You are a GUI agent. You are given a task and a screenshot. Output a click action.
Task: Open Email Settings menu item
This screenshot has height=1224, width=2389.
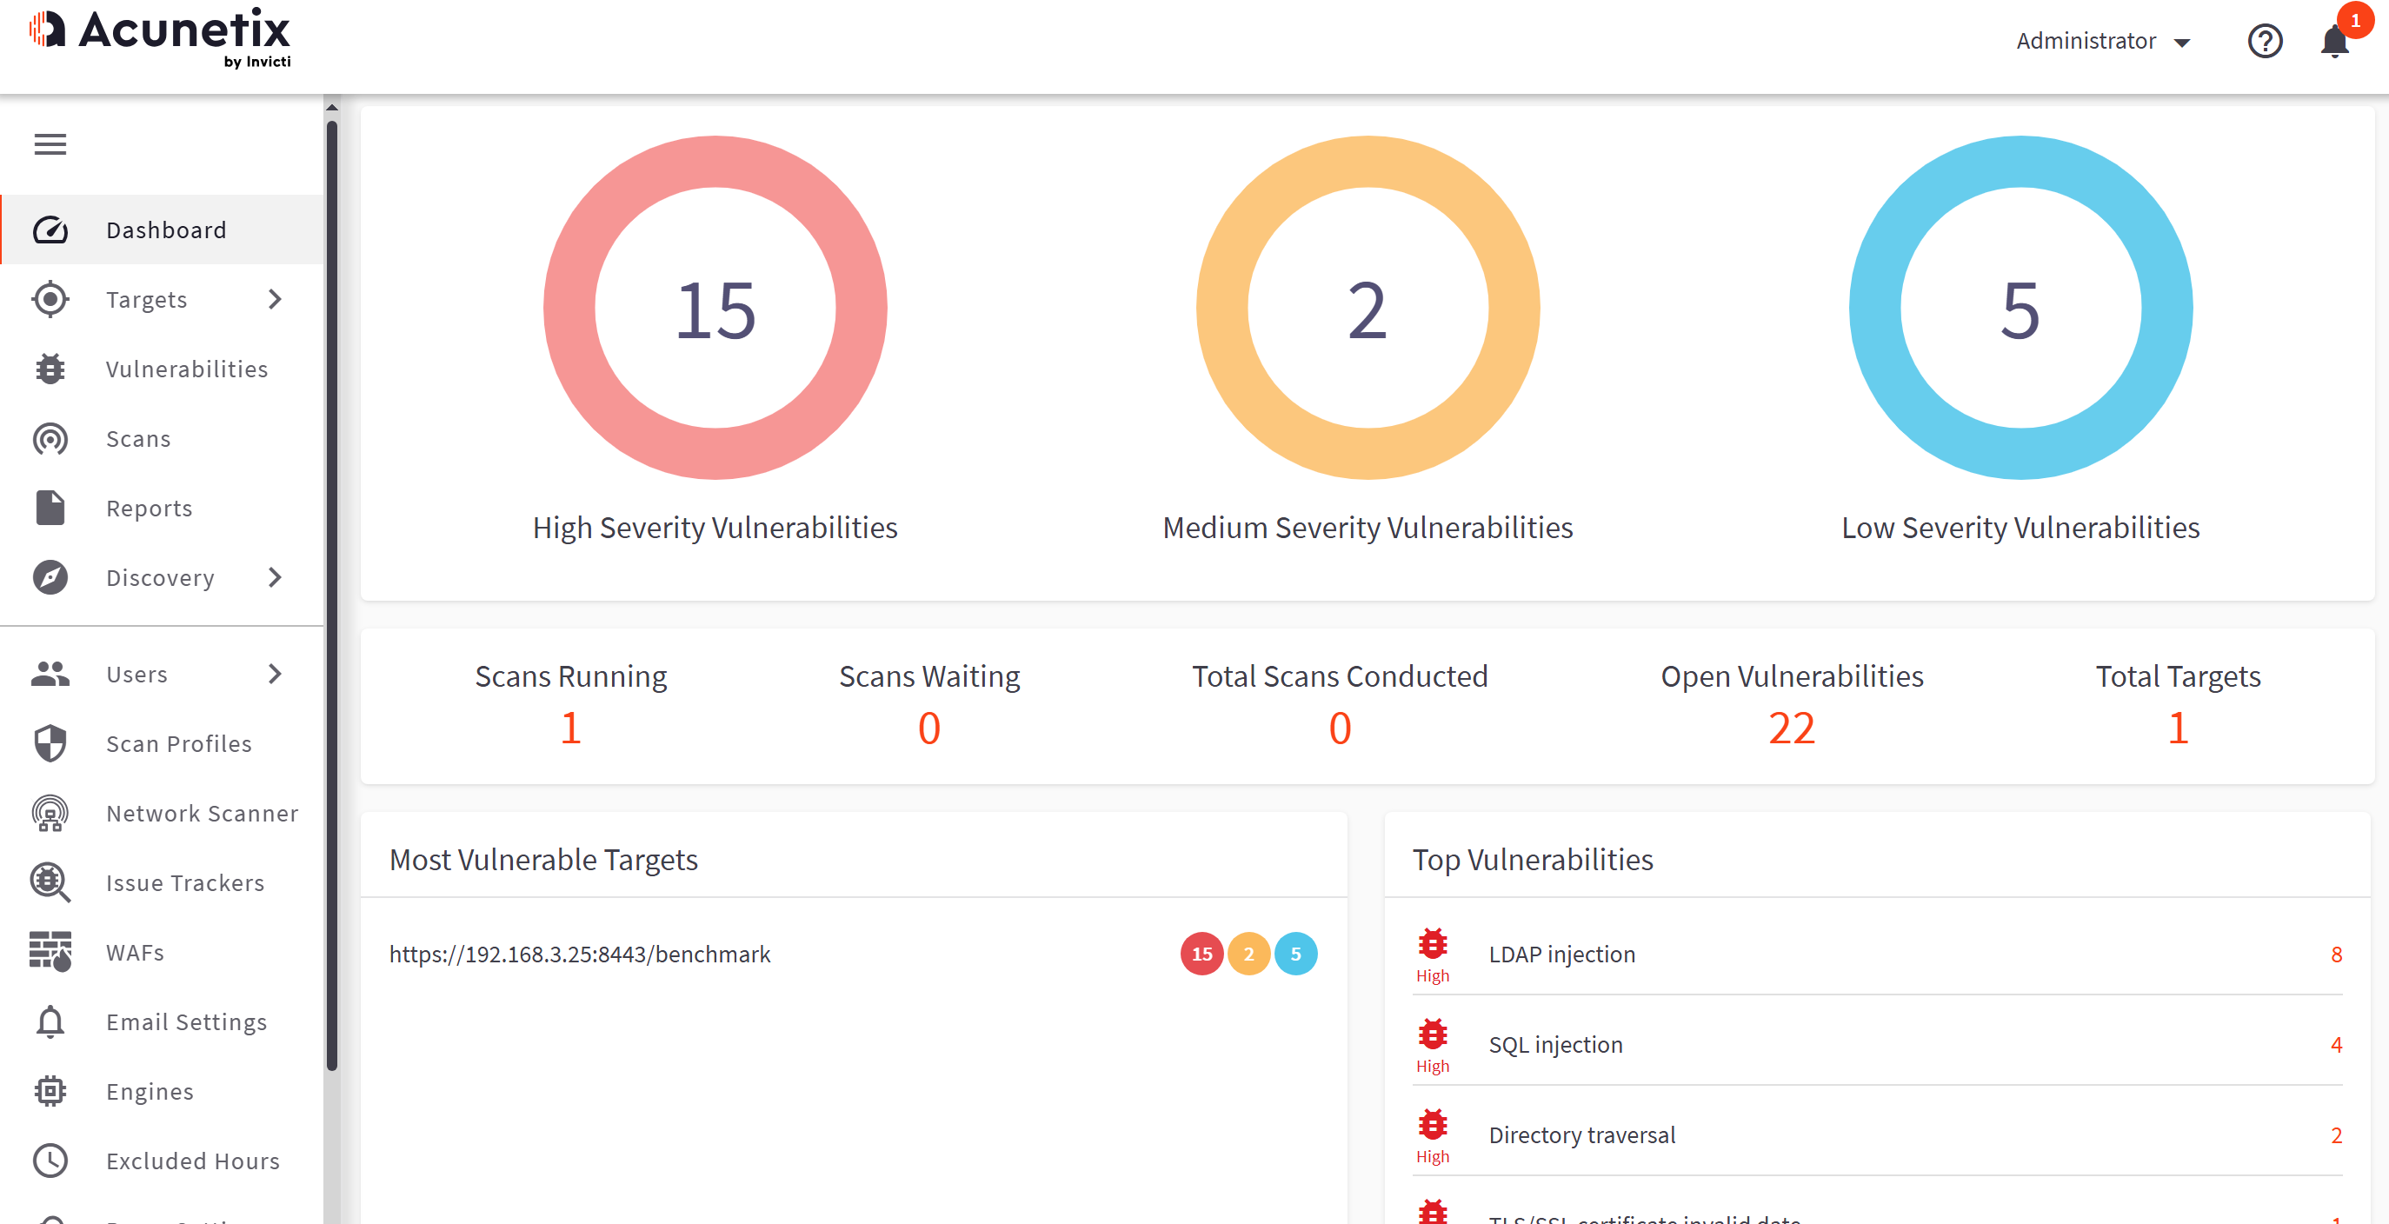[x=186, y=1021]
